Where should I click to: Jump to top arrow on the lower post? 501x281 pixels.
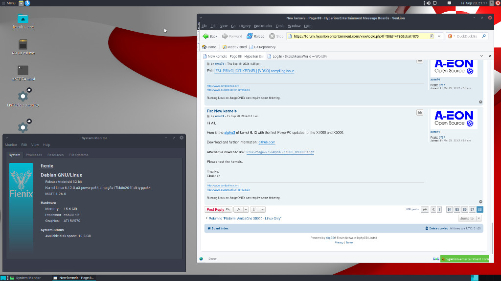[480, 201]
